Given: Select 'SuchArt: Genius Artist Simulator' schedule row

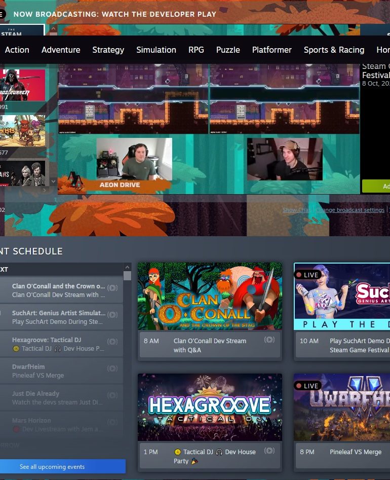Looking at the screenshot, I should (61, 317).
